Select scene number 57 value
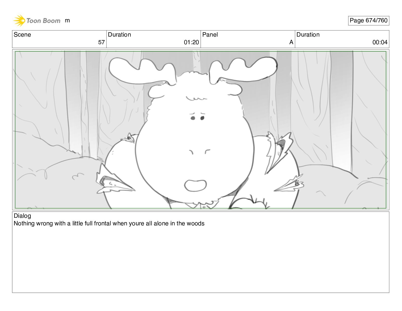The image size is (402, 311). 101,42
